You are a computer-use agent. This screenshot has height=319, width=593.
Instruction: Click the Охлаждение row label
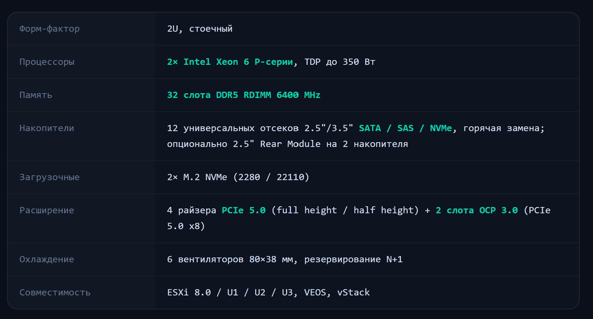[x=47, y=259]
